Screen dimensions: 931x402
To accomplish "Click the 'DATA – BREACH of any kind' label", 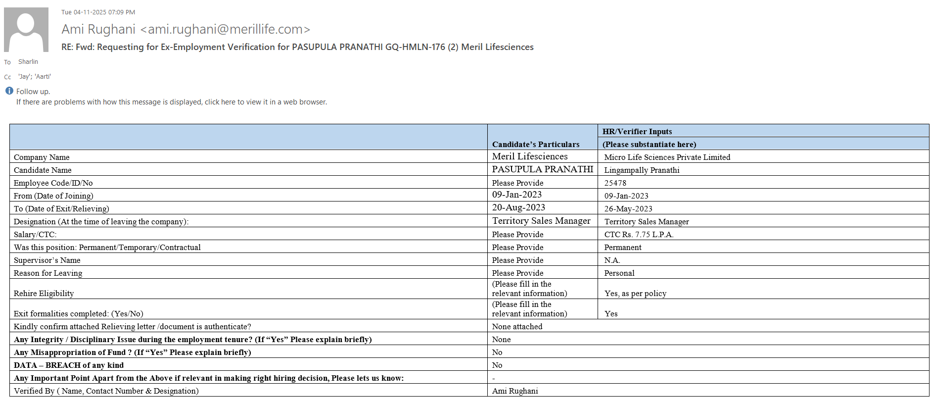I will click(x=69, y=365).
